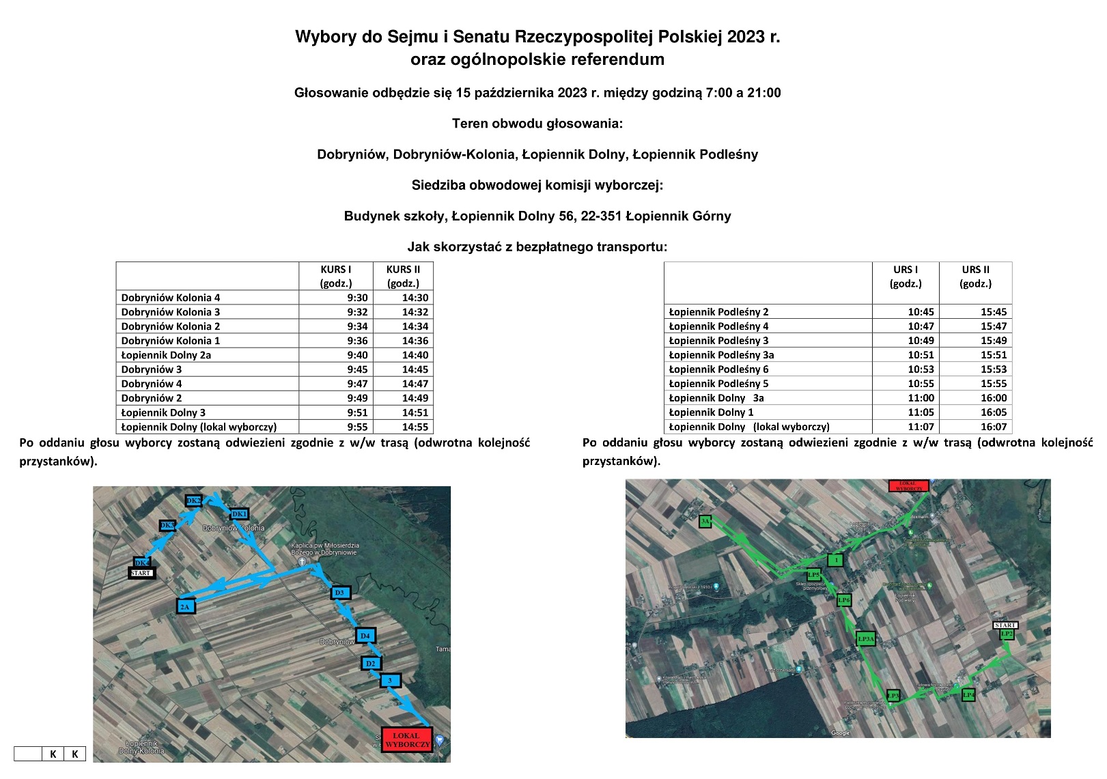The height and width of the screenshot is (779, 1107).
Task: Click the 'oraz ogólnopolskie referendum' subtitle
Action: (537, 59)
